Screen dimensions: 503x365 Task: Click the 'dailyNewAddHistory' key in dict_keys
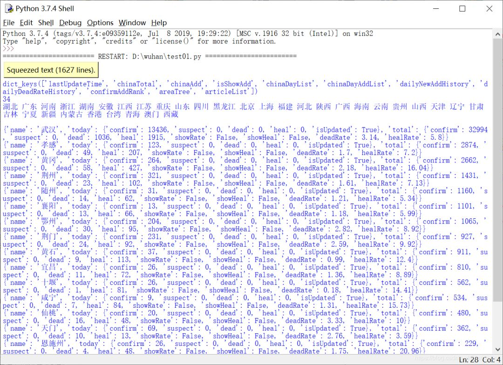point(434,84)
